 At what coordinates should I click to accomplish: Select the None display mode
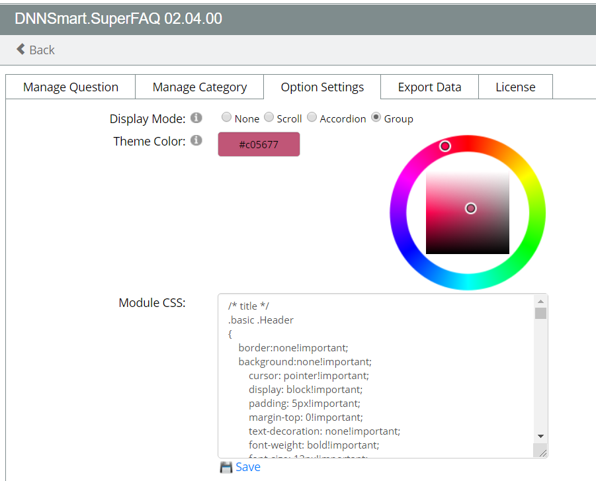226,117
